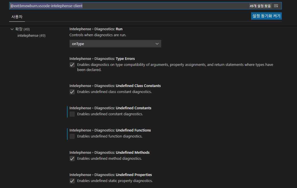Open the Diagnostics Run onType dropdown
The height and width of the screenshot is (188, 297).
[x=115, y=44]
